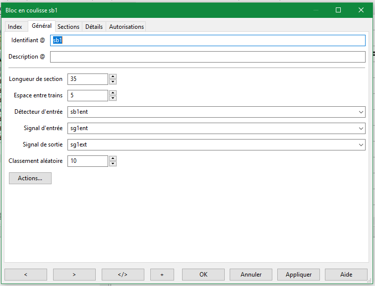Click the Description text field

[x=208, y=57]
